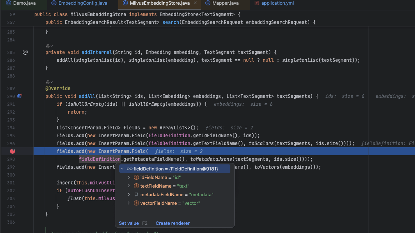Click the inline hint "fields: size = 2" on line 294
Viewport: 415px width, 233px height.
(x=229, y=128)
